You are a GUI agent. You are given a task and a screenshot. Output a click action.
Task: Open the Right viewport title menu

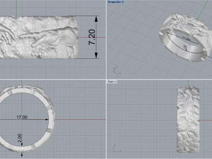click(111, 82)
